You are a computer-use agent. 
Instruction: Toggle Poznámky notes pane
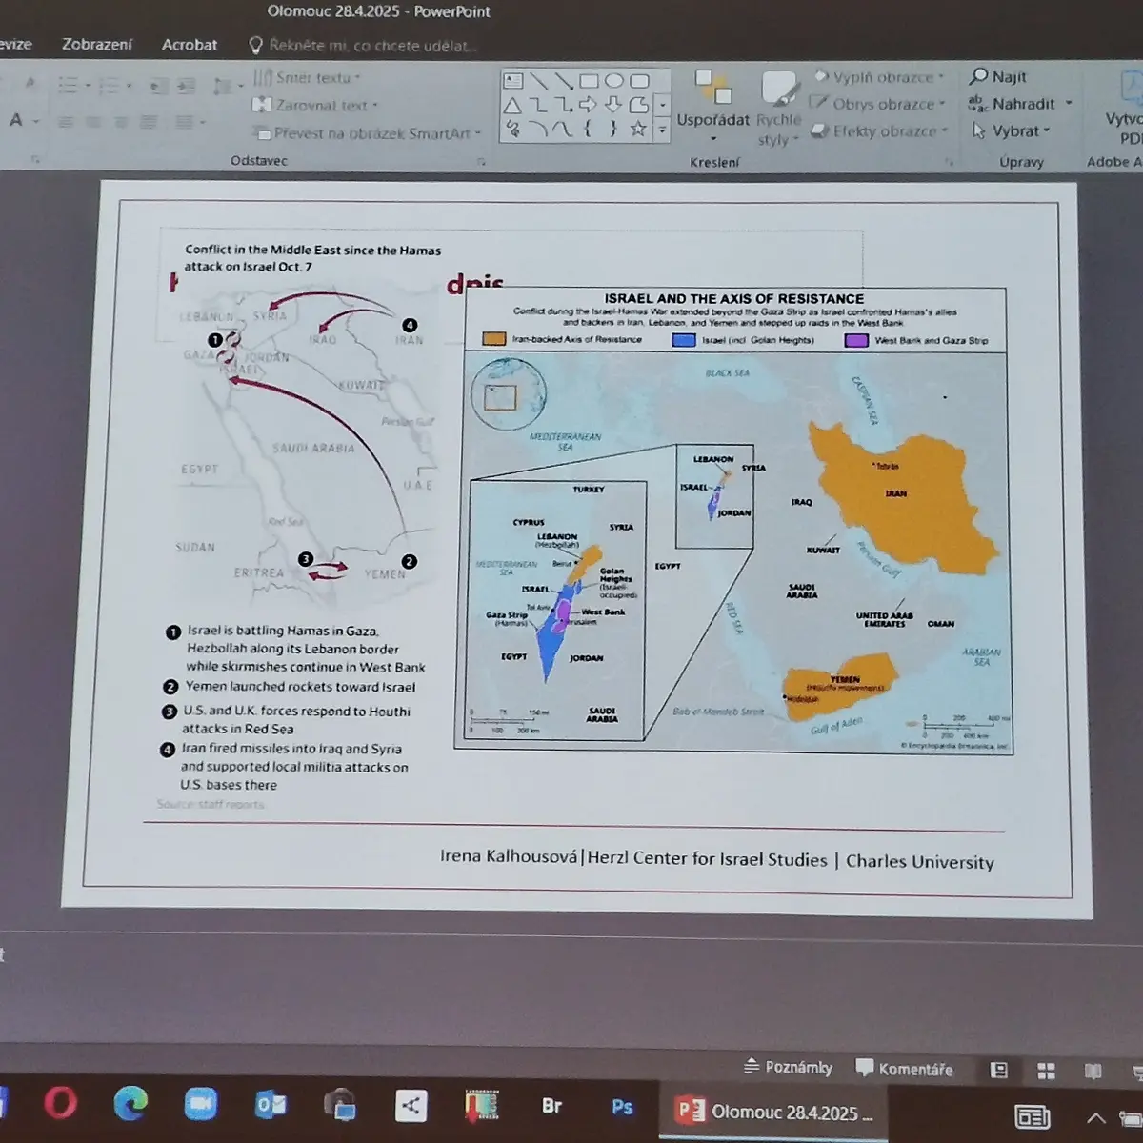tap(788, 1067)
